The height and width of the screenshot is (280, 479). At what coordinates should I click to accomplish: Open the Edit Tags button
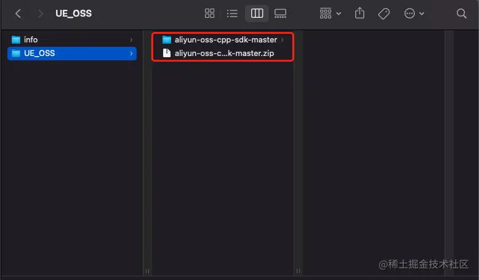[384, 14]
